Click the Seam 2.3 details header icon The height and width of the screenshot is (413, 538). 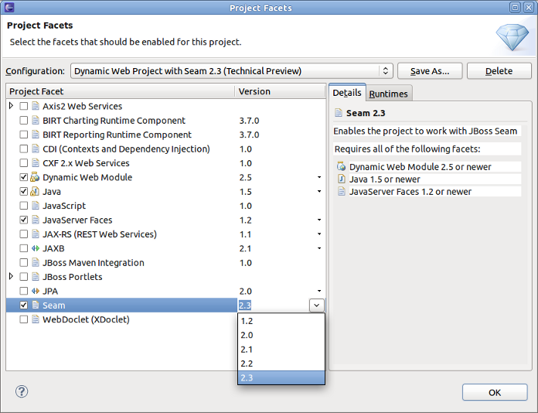tap(339, 111)
